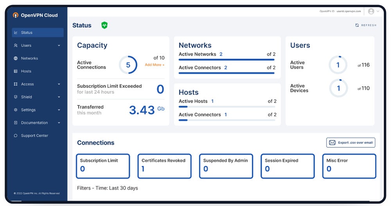
Task: Open the account dropdown arrow beside avatar
Action: coord(378,11)
